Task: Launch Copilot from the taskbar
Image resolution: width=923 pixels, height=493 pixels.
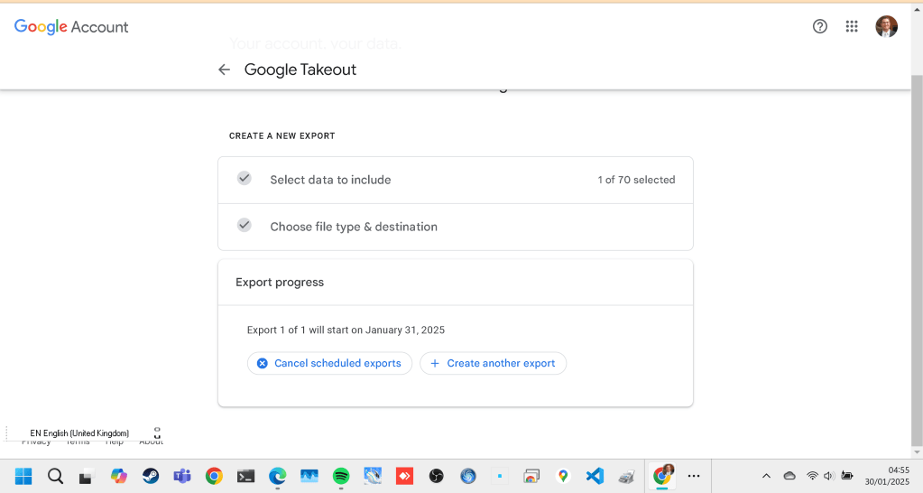Action: pos(119,476)
